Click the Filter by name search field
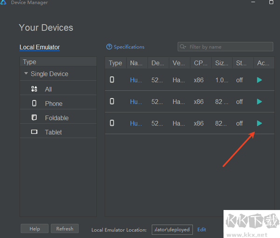 (229, 47)
